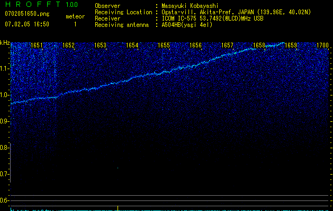The width and height of the screenshot is (333, 211).
Task: Click the 1656 time marker
Action: pos(195,45)
